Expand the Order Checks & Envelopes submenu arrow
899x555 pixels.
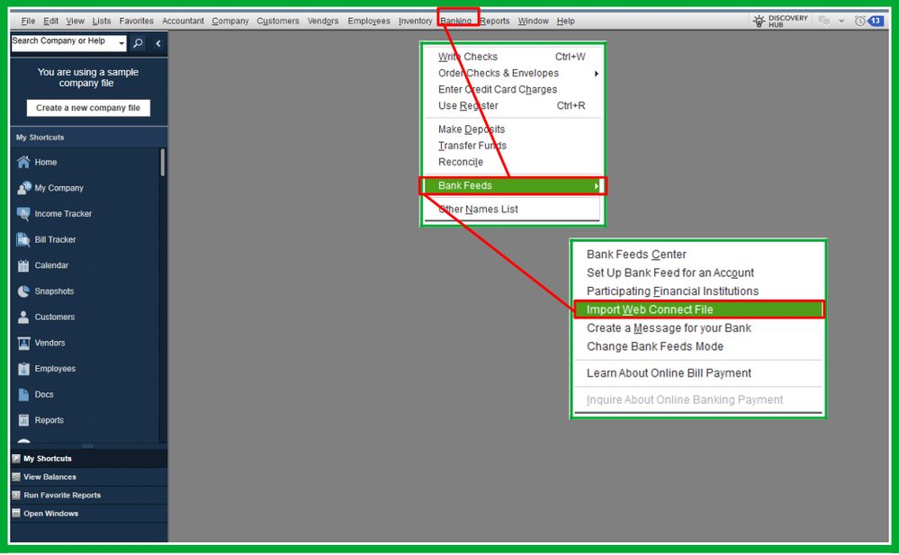click(597, 74)
